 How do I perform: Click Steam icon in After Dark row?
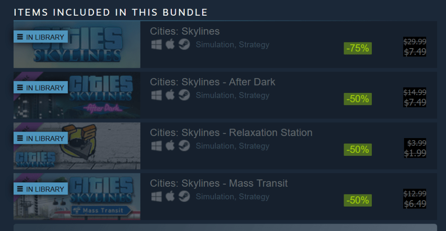click(x=184, y=95)
